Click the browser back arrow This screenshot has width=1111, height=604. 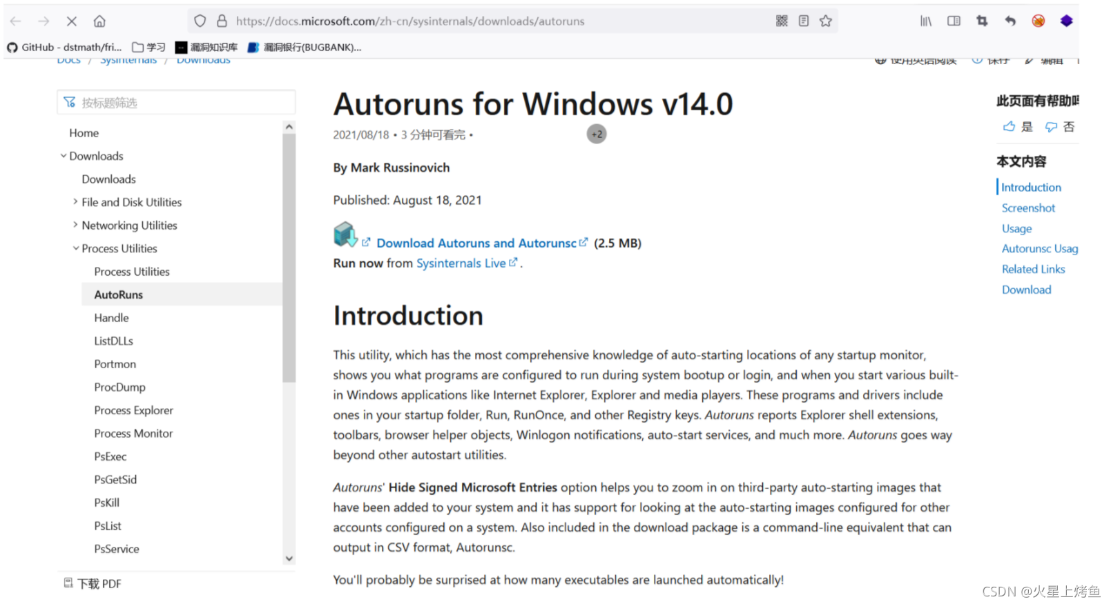click(x=16, y=21)
